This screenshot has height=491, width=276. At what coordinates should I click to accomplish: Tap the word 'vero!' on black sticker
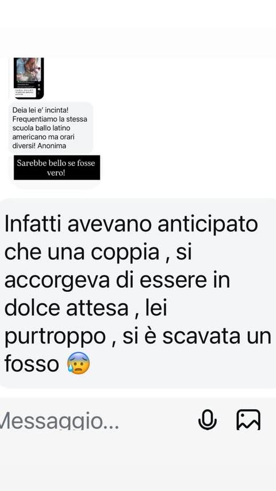(56, 173)
